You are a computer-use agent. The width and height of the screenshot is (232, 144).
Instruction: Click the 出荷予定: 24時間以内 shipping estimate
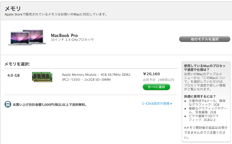158,80
